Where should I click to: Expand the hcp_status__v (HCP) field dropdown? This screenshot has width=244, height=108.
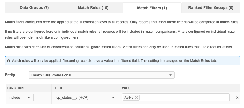(x=85, y=98)
